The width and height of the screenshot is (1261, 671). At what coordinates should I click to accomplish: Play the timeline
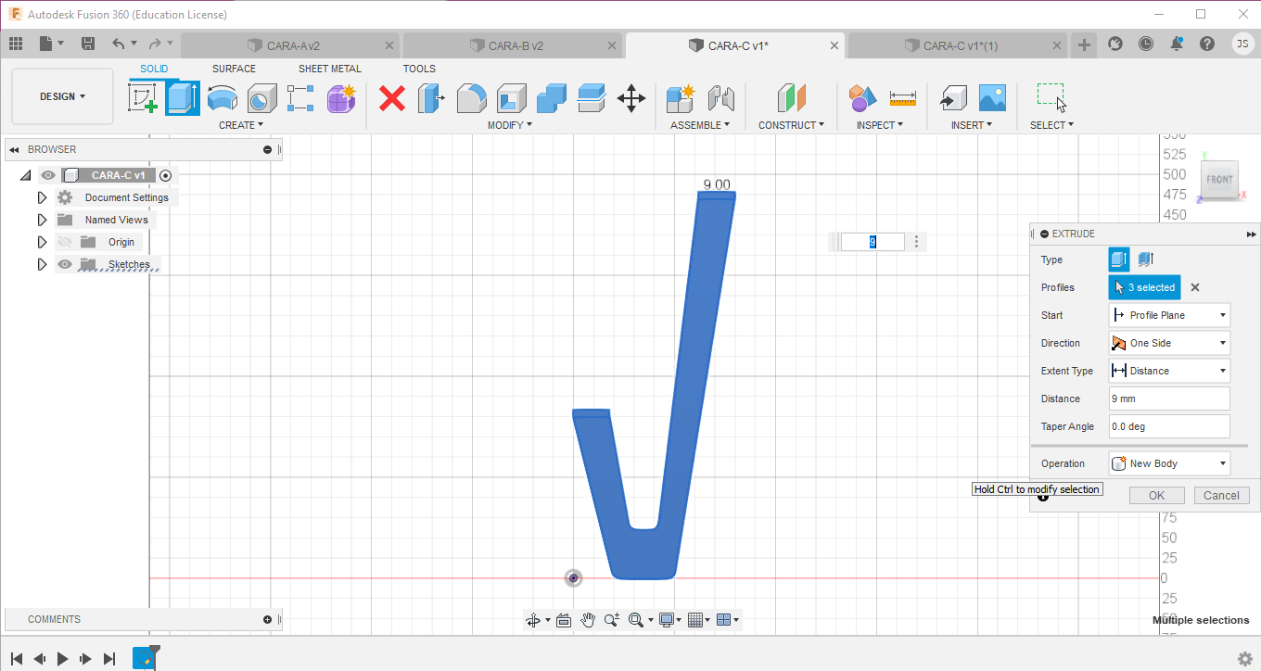pyautogui.click(x=63, y=659)
